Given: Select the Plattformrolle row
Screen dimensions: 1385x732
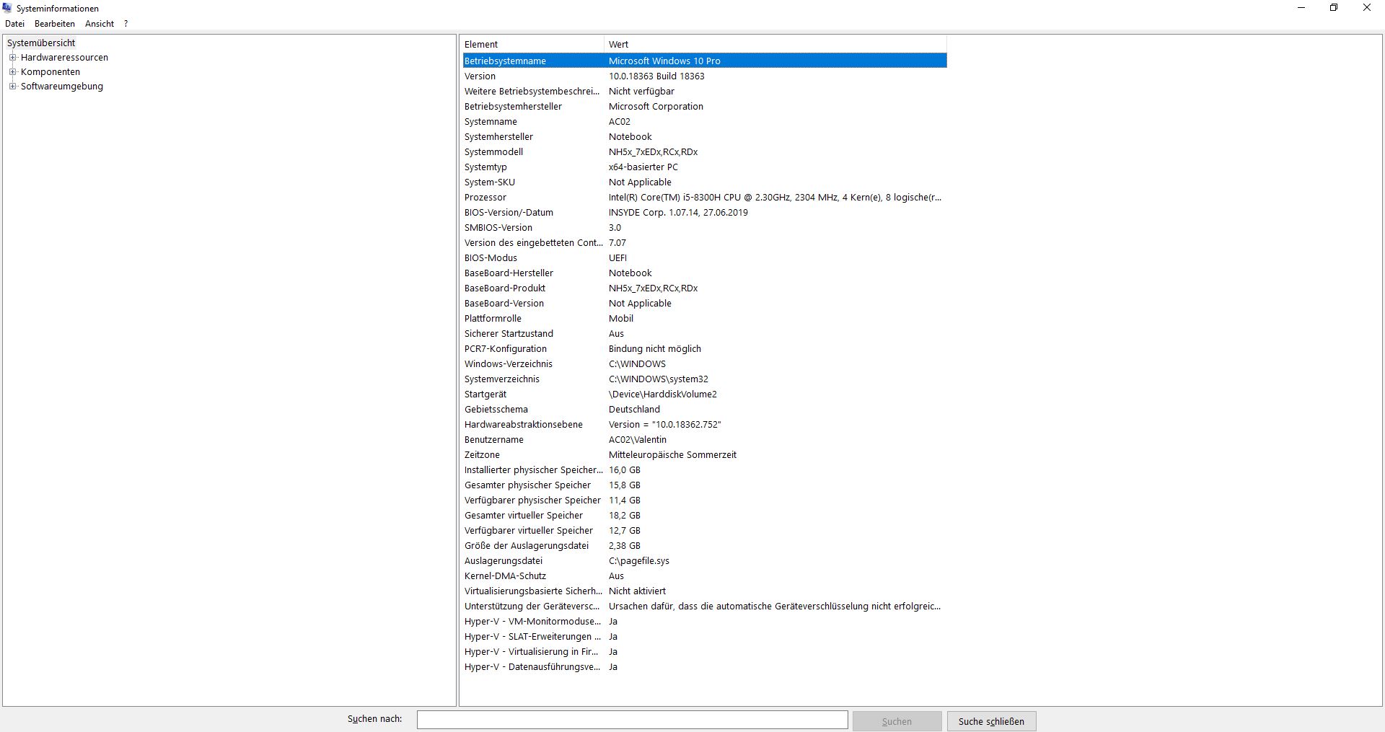Looking at the screenshot, I should tap(705, 319).
